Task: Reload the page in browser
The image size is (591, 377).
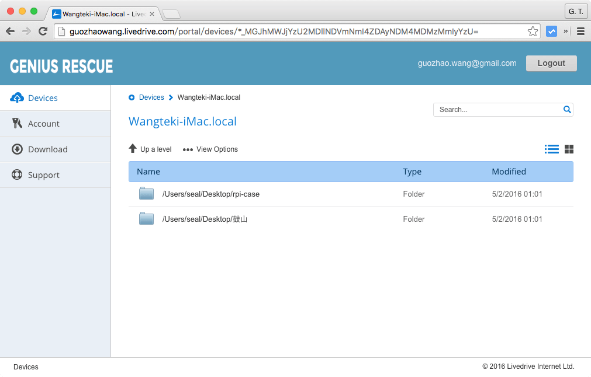Action: pos(43,32)
